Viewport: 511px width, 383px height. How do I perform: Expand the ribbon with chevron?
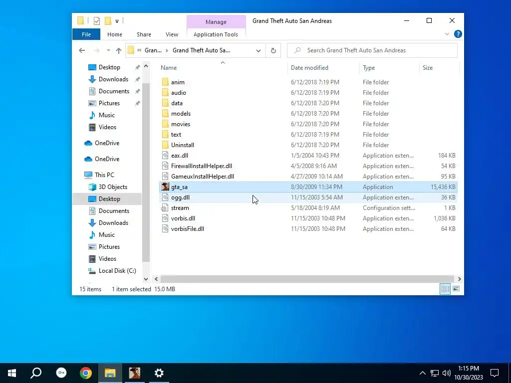[447, 34]
